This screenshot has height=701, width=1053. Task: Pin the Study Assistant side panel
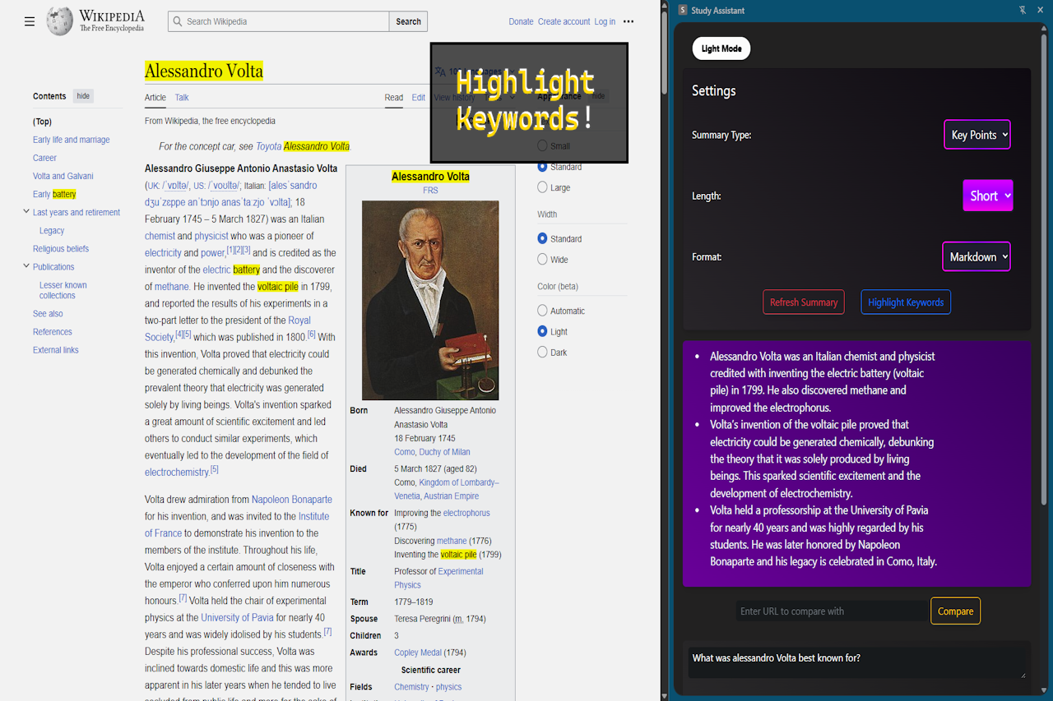pos(1023,10)
